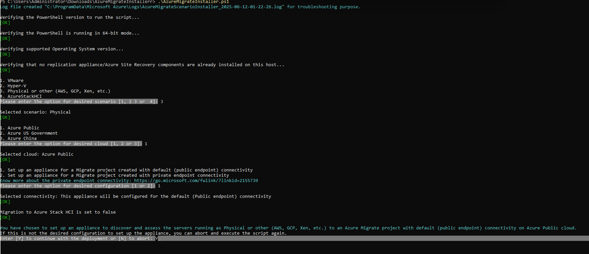Image resolution: width=589 pixels, height=254 pixels.
Task: Click the private endpoint connectivity link URL
Action: [x=196, y=181]
